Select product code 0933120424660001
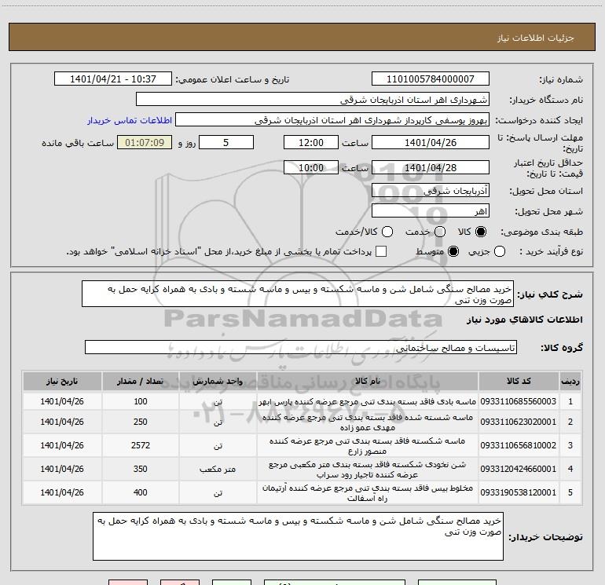This screenshot has width=605, height=585. (519, 470)
